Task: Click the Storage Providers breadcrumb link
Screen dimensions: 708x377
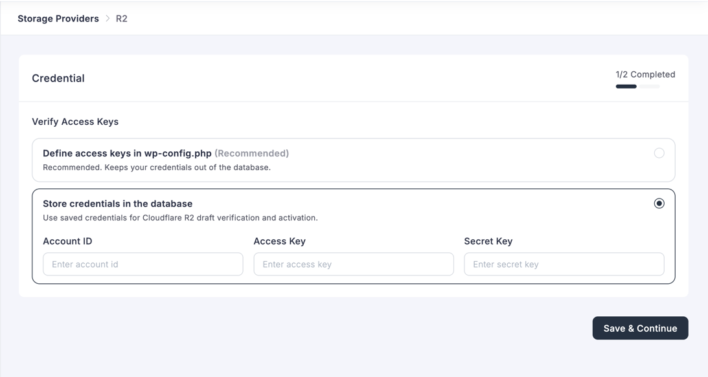Action: [x=58, y=18]
